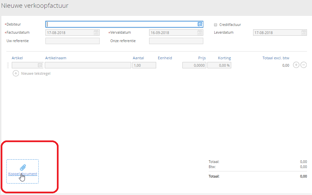This screenshot has width=312, height=195.
Task: Remove the invoice line with minus icon
Action: coord(304,65)
